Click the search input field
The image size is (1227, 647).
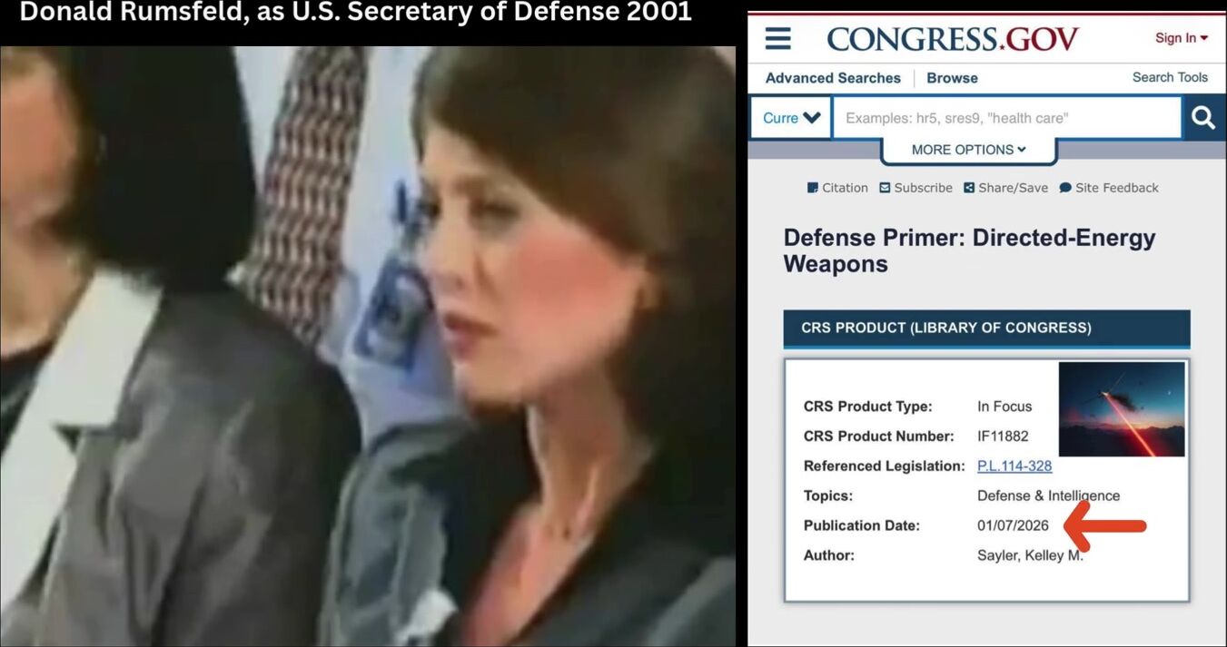point(1007,118)
